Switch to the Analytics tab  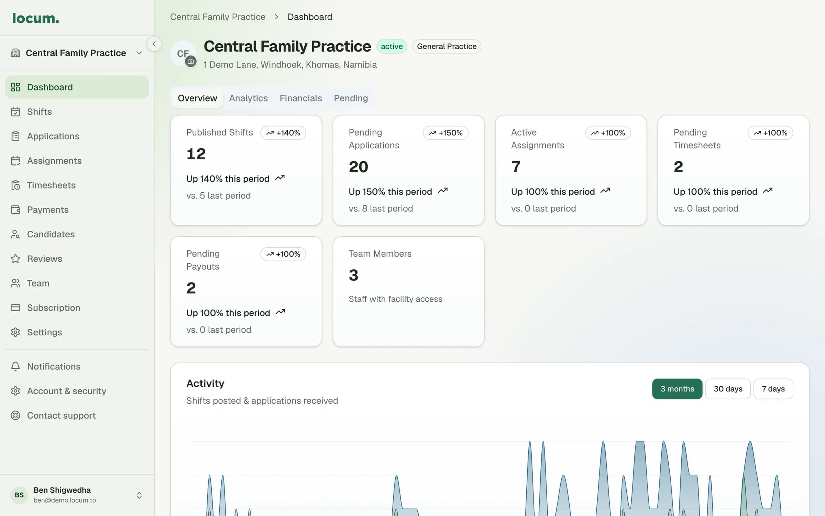point(248,98)
